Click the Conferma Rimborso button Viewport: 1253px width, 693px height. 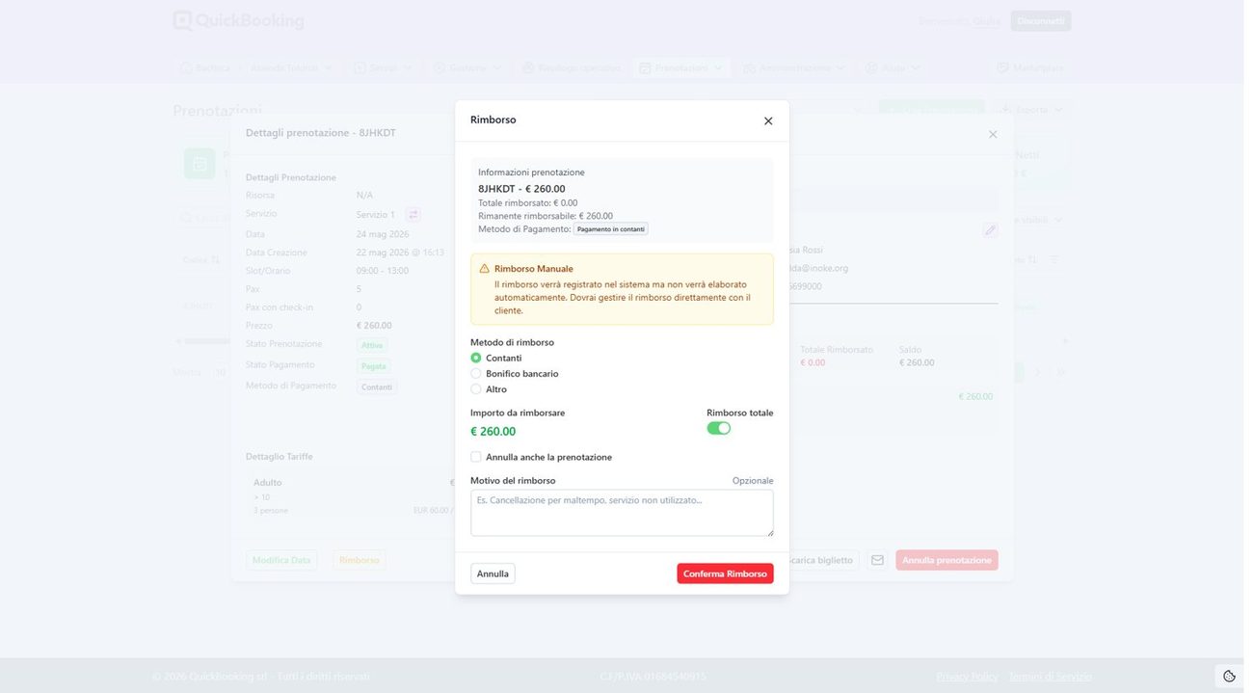coord(725,573)
